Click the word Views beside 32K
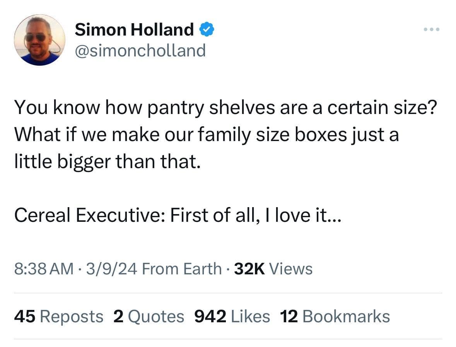Image resolution: width=456 pixels, height=347 pixels. [x=290, y=268]
